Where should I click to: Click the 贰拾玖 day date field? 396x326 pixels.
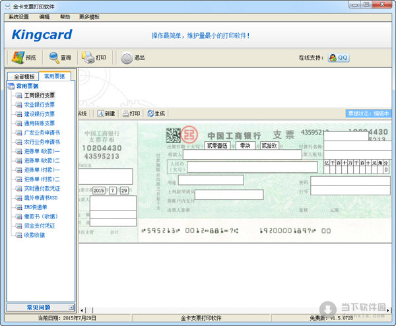[x=269, y=146]
